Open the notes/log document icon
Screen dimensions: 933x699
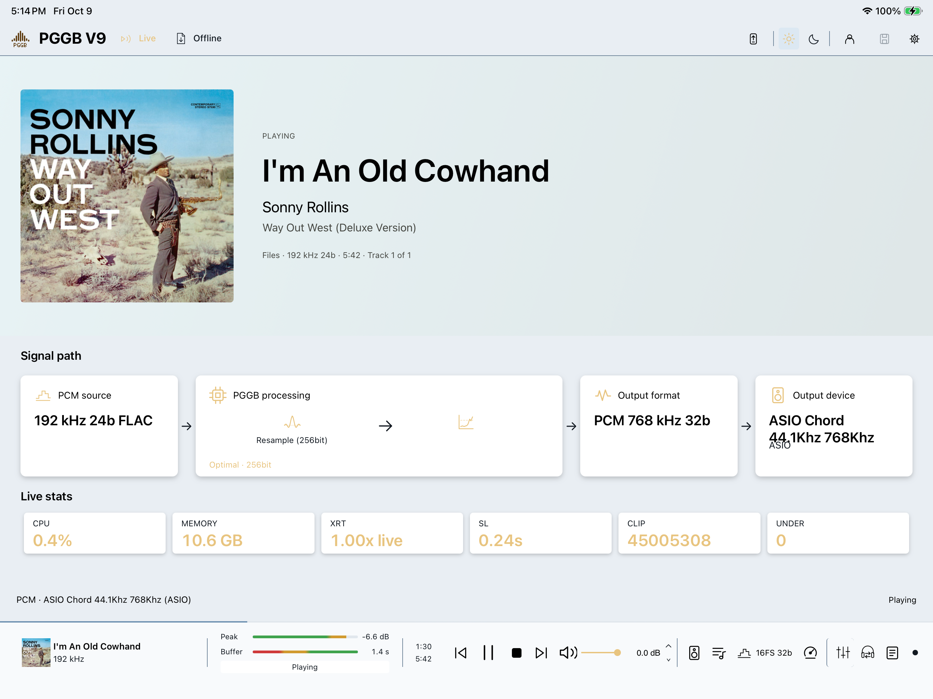tap(892, 653)
